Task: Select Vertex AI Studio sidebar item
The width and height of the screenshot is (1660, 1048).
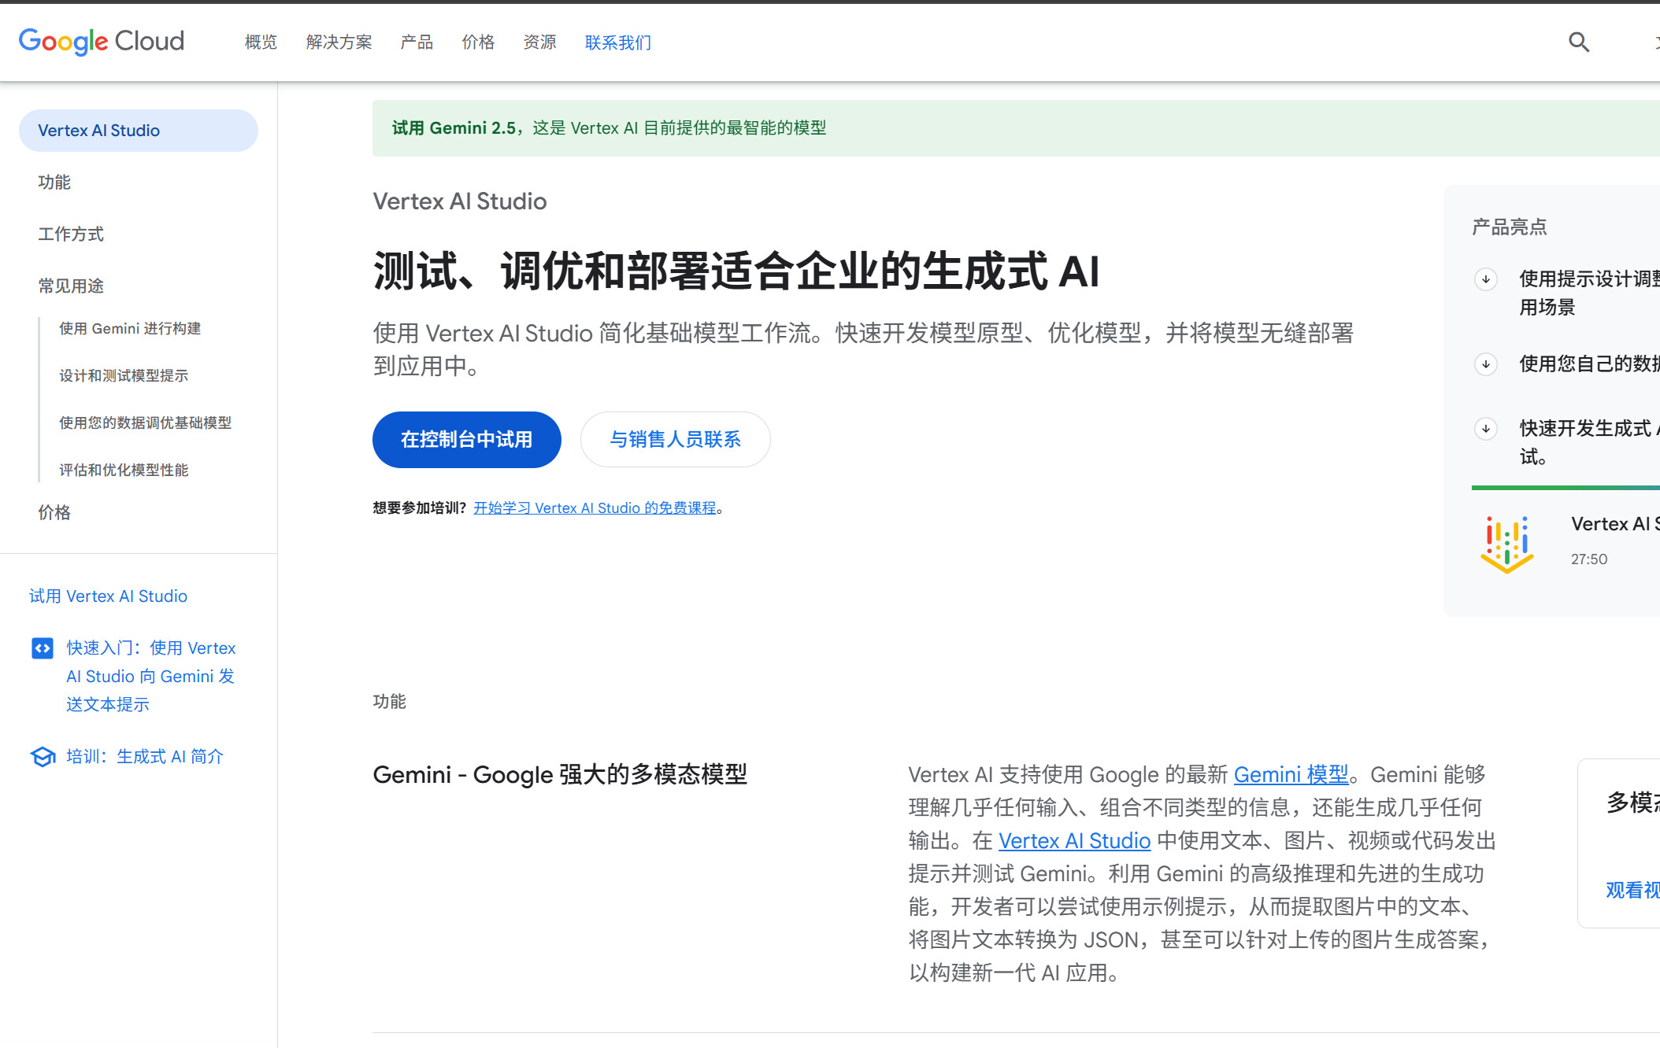Action: pos(138,131)
